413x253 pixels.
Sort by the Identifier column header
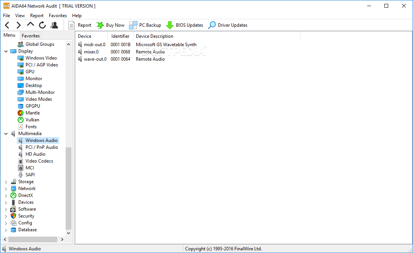coord(121,36)
